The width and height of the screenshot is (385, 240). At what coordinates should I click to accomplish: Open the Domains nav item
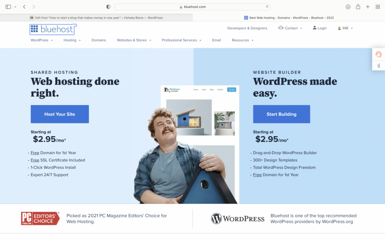coord(99,40)
